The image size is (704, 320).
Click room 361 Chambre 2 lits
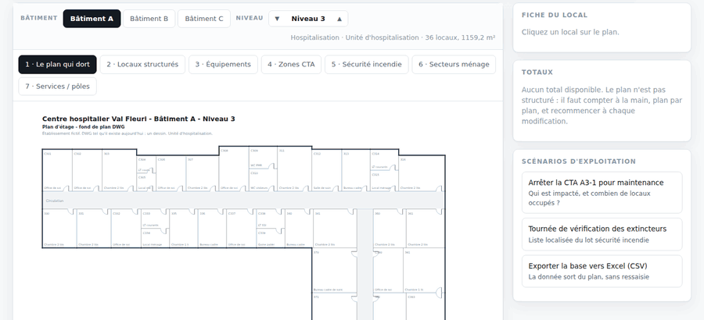coord(426,229)
